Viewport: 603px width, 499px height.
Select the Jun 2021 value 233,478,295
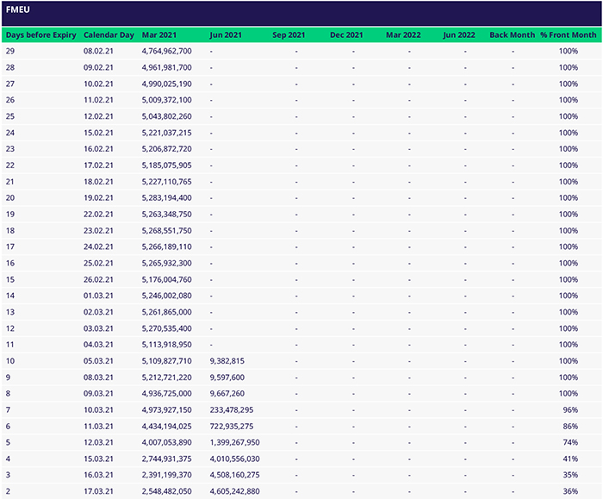click(x=234, y=409)
